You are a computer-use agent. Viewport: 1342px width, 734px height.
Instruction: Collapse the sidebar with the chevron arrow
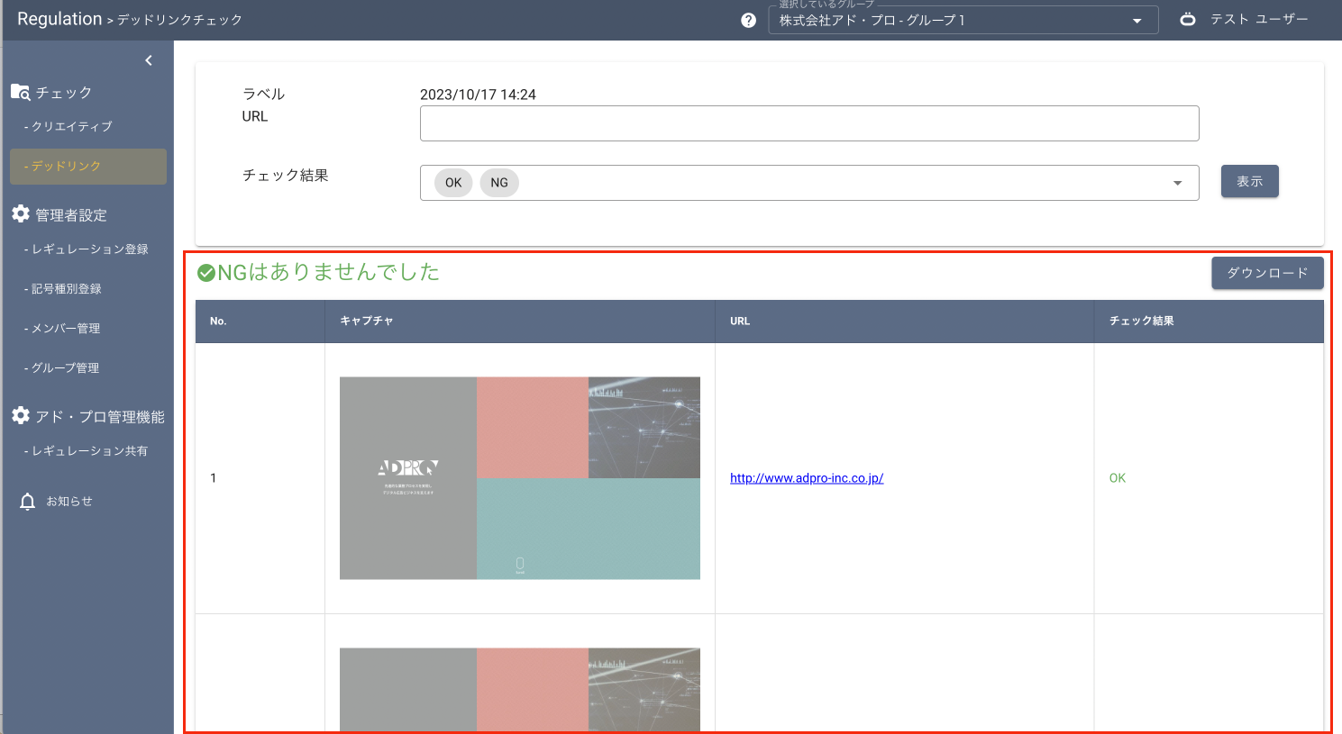tap(149, 60)
